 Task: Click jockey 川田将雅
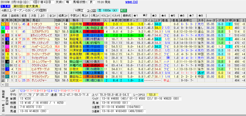coord(76,24)
